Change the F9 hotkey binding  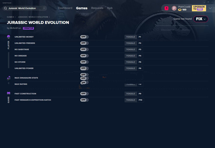140,94
